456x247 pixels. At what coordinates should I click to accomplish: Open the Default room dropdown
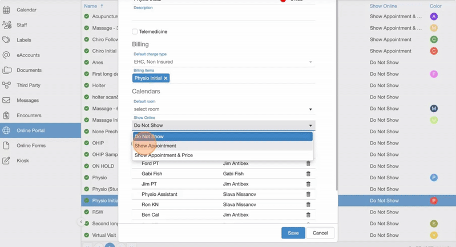click(223, 109)
